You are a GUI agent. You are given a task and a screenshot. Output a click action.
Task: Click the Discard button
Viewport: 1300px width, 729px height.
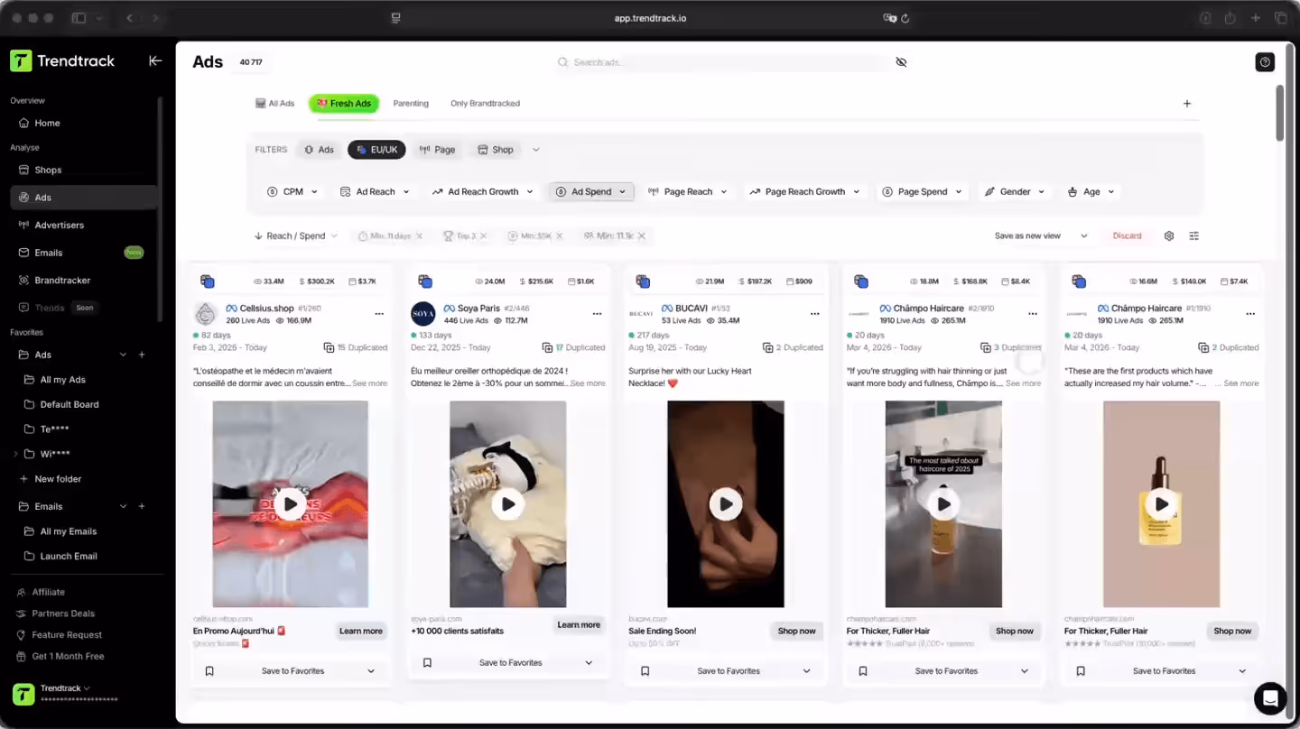click(1127, 235)
